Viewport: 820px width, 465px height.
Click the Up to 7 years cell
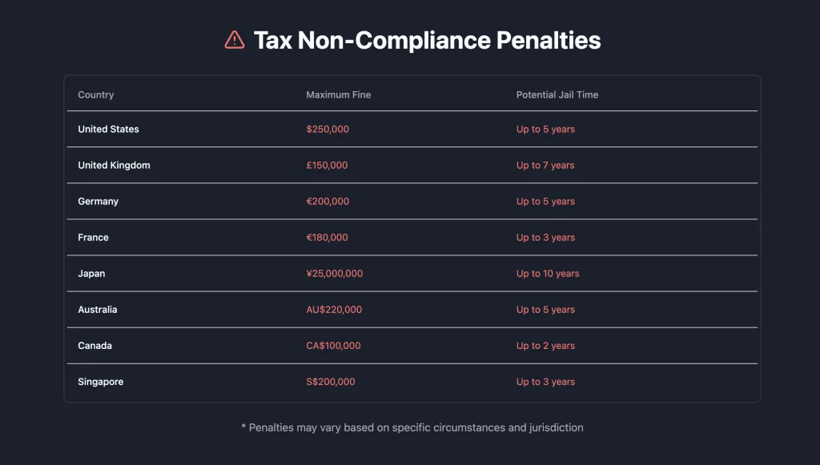(x=545, y=165)
